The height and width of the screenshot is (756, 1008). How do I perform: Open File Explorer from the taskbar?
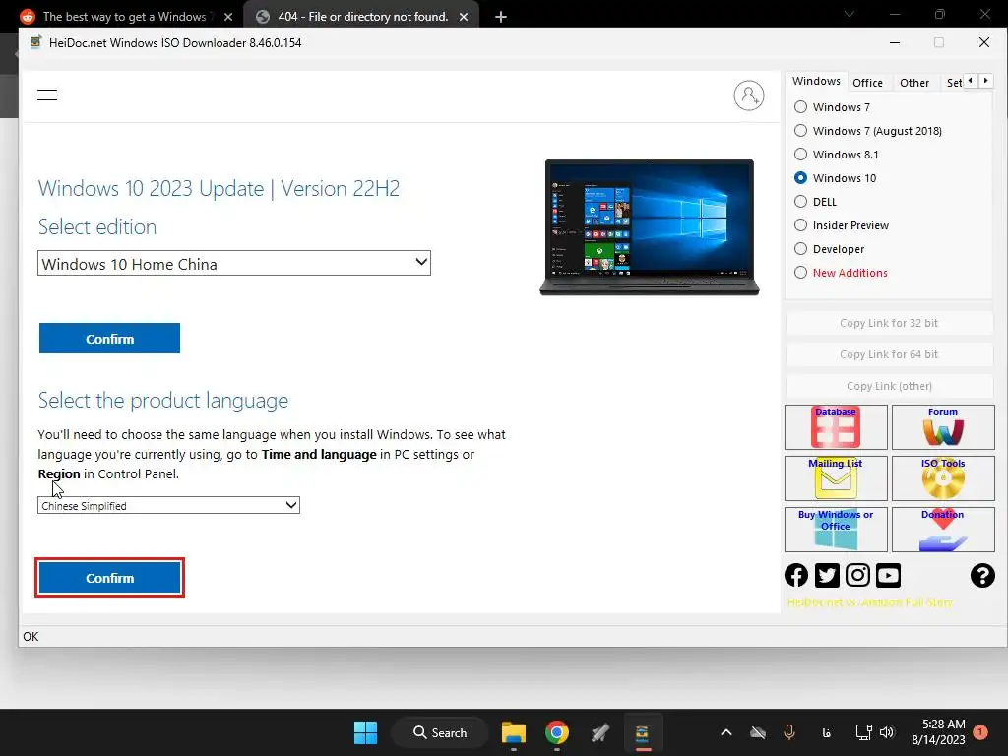514,732
